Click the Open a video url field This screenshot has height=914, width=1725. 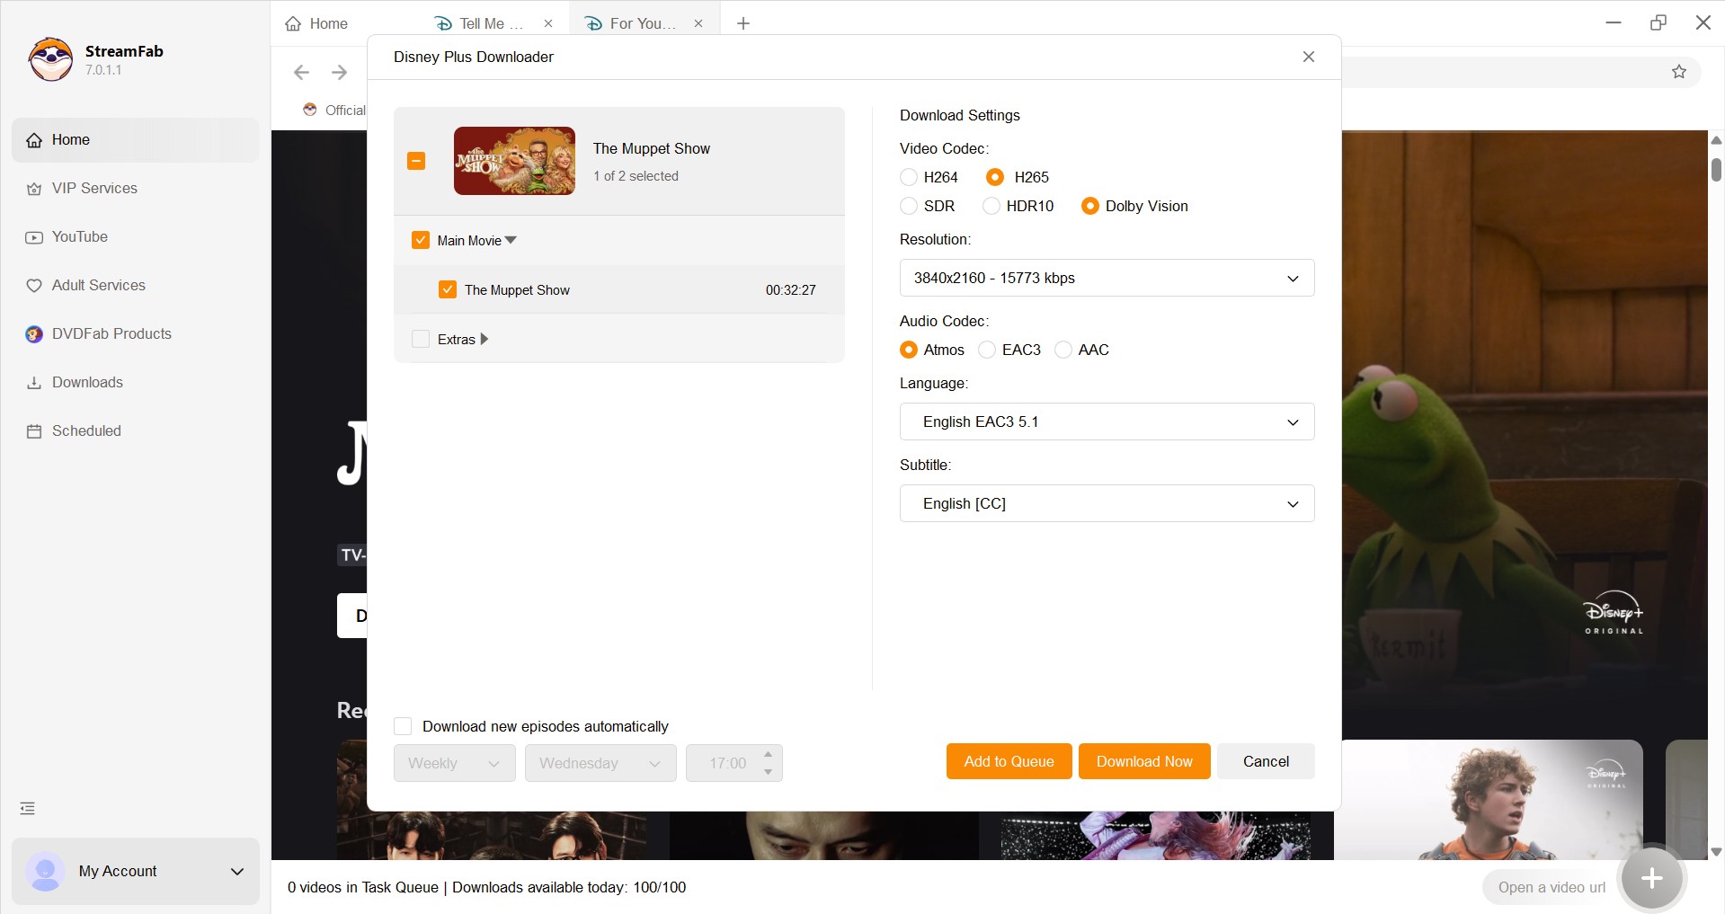(x=1551, y=887)
